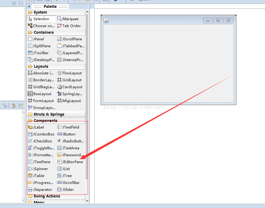The width and height of the screenshot is (265, 208).
Task: Select the JTextArea component
Action: [68, 148]
